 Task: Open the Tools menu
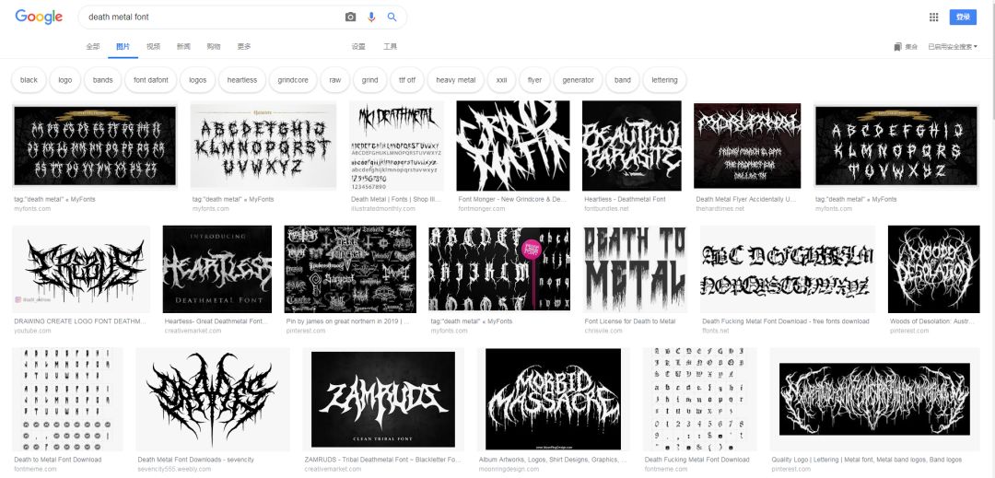click(x=390, y=46)
